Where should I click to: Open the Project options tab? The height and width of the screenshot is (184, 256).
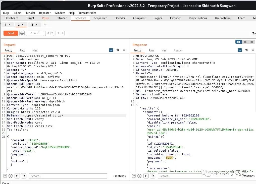coord(198,18)
